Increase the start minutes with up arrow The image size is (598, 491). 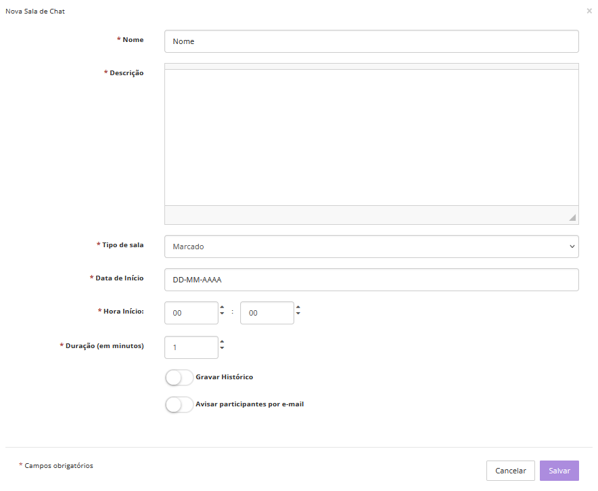298,309
